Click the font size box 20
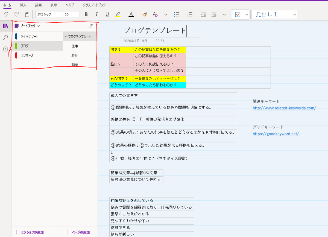328x237 pixels. (71, 14)
